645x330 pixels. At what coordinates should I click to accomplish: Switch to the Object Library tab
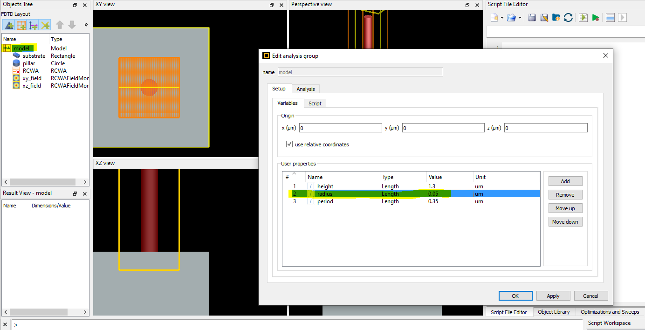pyautogui.click(x=554, y=312)
